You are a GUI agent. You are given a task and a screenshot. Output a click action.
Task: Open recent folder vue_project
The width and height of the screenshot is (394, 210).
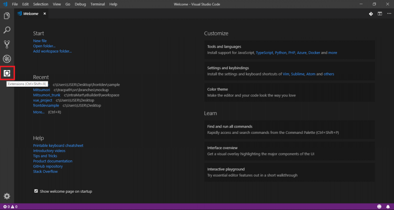point(43,100)
